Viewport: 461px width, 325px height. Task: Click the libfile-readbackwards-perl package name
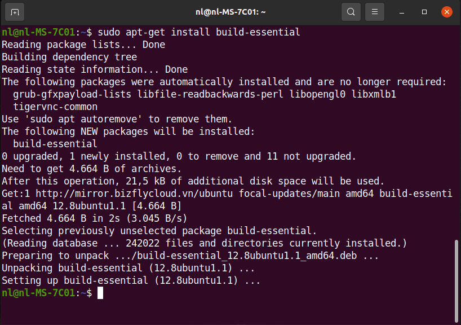[x=210, y=94]
